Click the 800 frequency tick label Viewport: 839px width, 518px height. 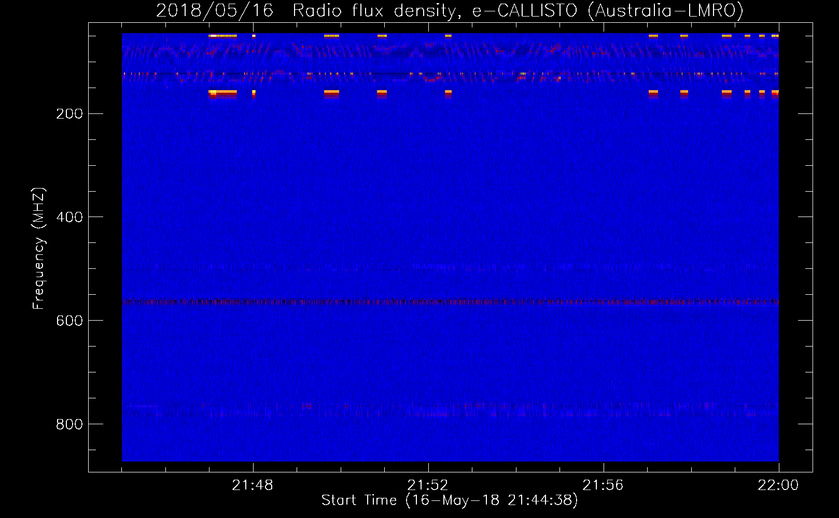69,424
